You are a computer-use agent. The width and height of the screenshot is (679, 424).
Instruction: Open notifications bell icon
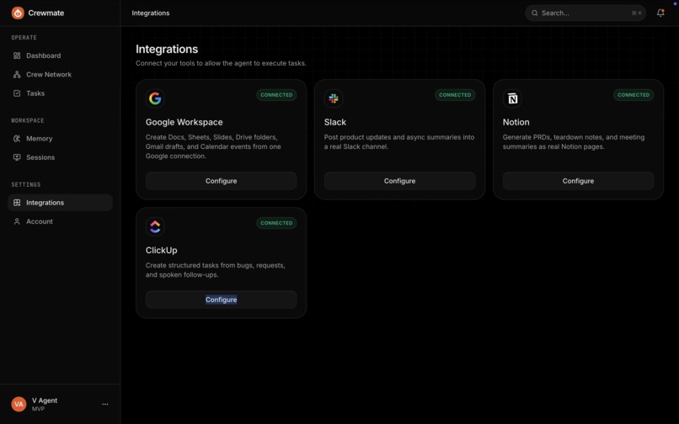coord(660,13)
